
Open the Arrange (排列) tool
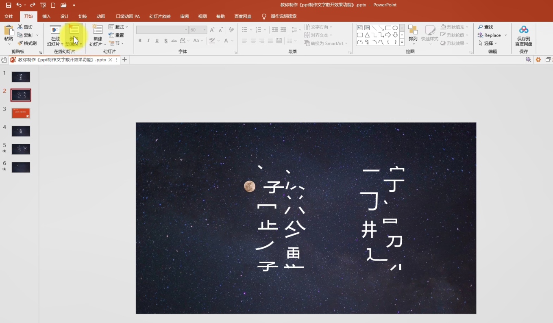[413, 33]
